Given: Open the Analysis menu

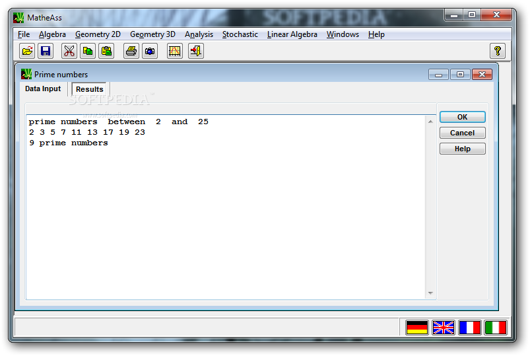Looking at the screenshot, I should [x=199, y=34].
